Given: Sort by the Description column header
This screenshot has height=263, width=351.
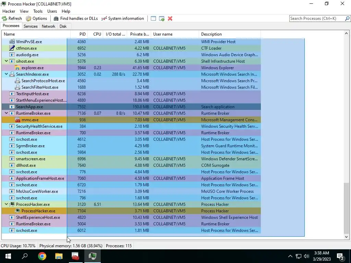Looking at the screenshot, I should pyautogui.click(x=230, y=34).
